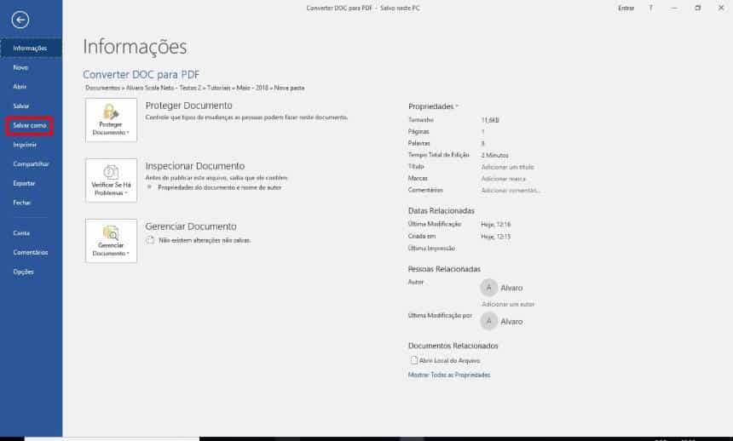The width and height of the screenshot is (733, 441).
Task: Expand the Propriedades dropdown header
Action: pos(432,106)
